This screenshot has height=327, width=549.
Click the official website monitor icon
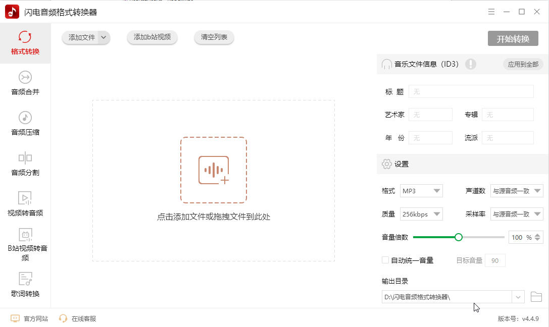[15, 318]
